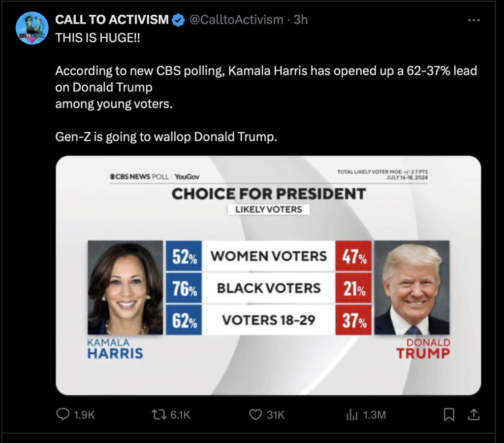Image resolution: width=504 pixels, height=443 pixels.
Task: Open the three-dot more options menu
Action: [x=473, y=20]
